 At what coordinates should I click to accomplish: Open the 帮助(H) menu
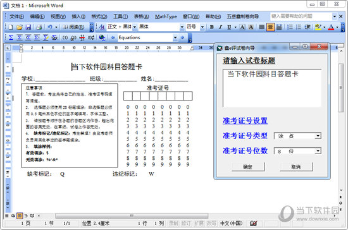click(x=213, y=16)
